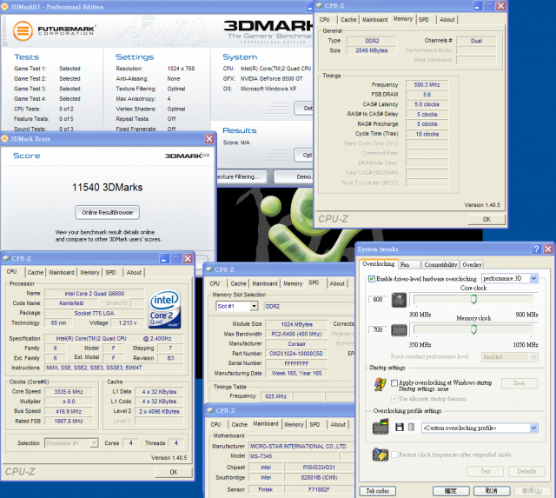
Task: Click the Futuremark orange logo icon
Action: (23, 31)
